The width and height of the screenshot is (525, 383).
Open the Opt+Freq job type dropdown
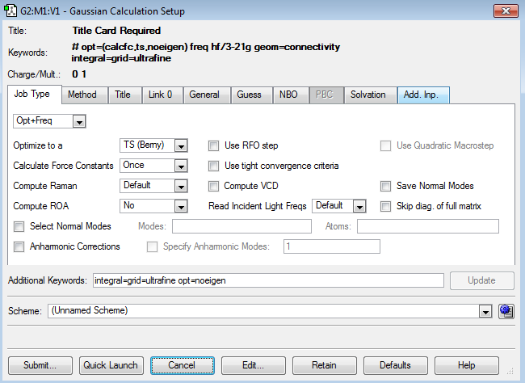(79, 121)
